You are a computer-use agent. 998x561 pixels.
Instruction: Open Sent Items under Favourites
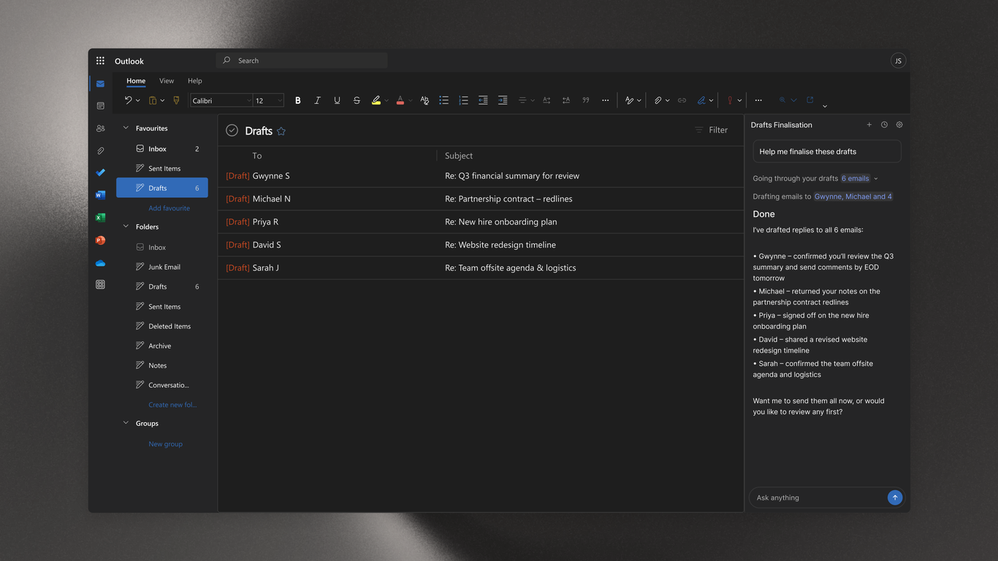[162, 168]
